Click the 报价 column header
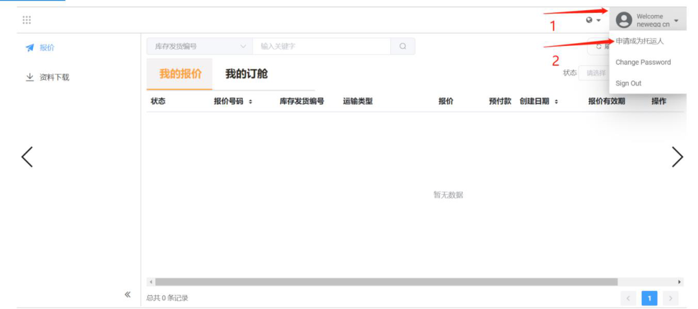 445,101
